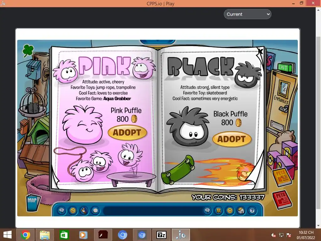Go to your igloo with the house icon
321x241 pixels.
[x=241, y=211]
